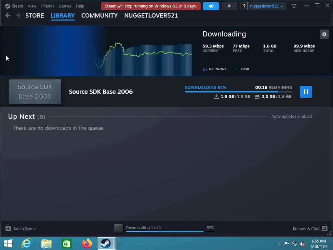Open the Steam menu
This screenshot has width=333, height=250.
tap(17, 6)
